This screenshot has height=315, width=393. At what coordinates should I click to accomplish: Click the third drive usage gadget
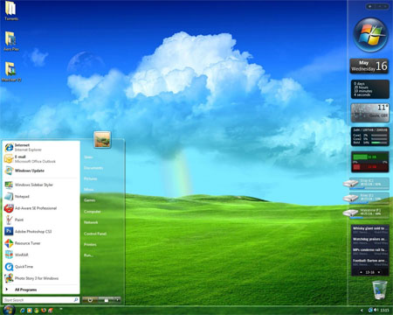coord(366,213)
